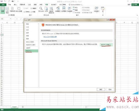Open the Home (开始) ribbon tab

pos(9,4)
